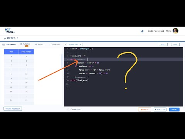Click the table cell 'Y'

point(11,78)
